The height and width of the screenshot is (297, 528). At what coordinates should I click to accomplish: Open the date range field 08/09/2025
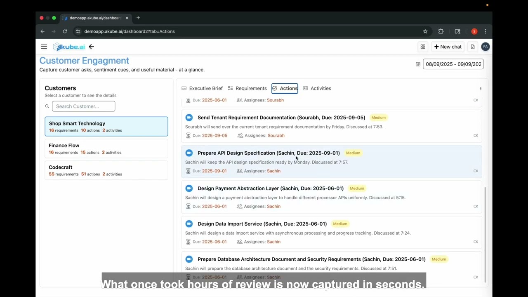453,64
